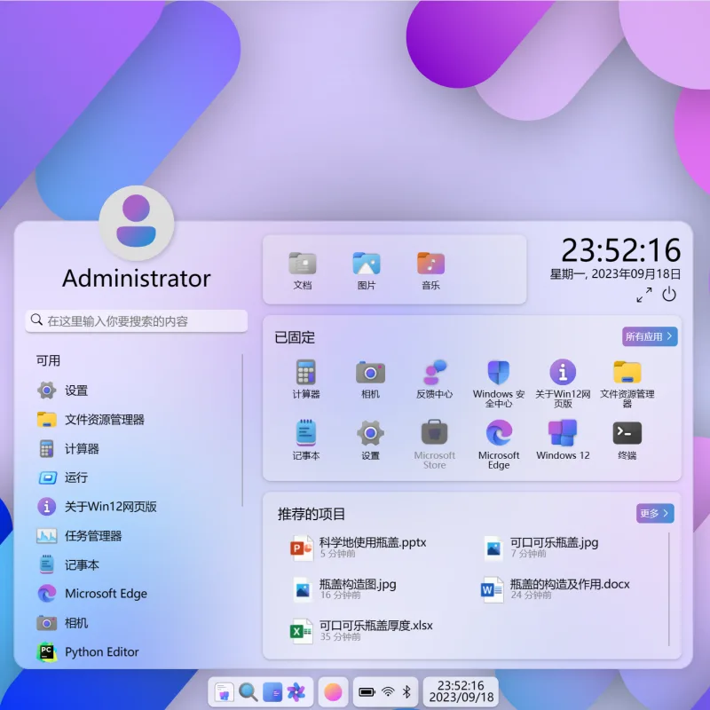This screenshot has height=710, width=710.
Task: Select Microsoft Edge in the app list
Action: coord(136,594)
